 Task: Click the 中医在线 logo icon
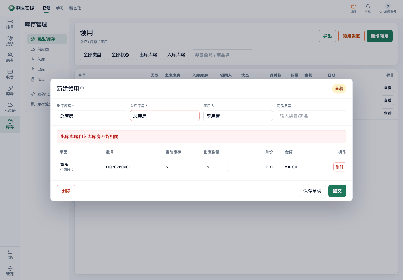[11, 8]
